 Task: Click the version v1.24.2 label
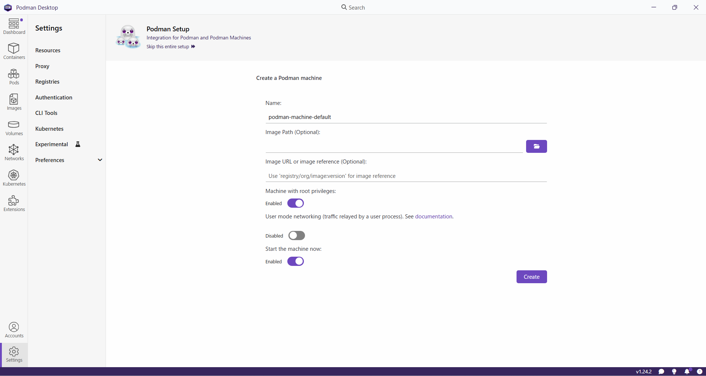click(643, 372)
